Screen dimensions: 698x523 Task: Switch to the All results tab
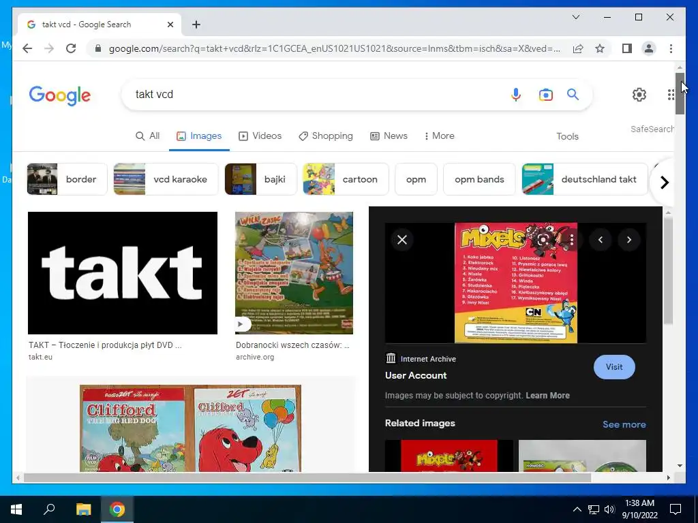pos(147,136)
